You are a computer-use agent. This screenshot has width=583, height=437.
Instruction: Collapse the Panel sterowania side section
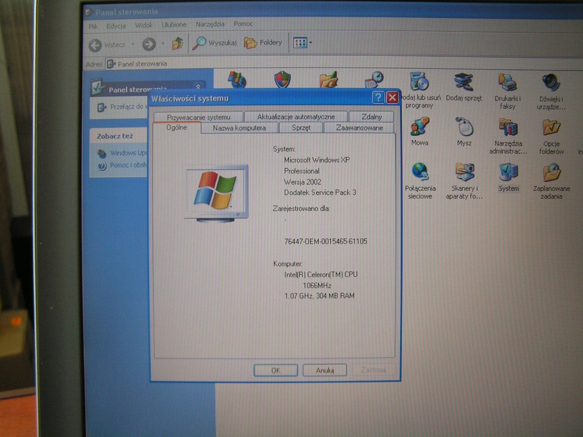198,86
